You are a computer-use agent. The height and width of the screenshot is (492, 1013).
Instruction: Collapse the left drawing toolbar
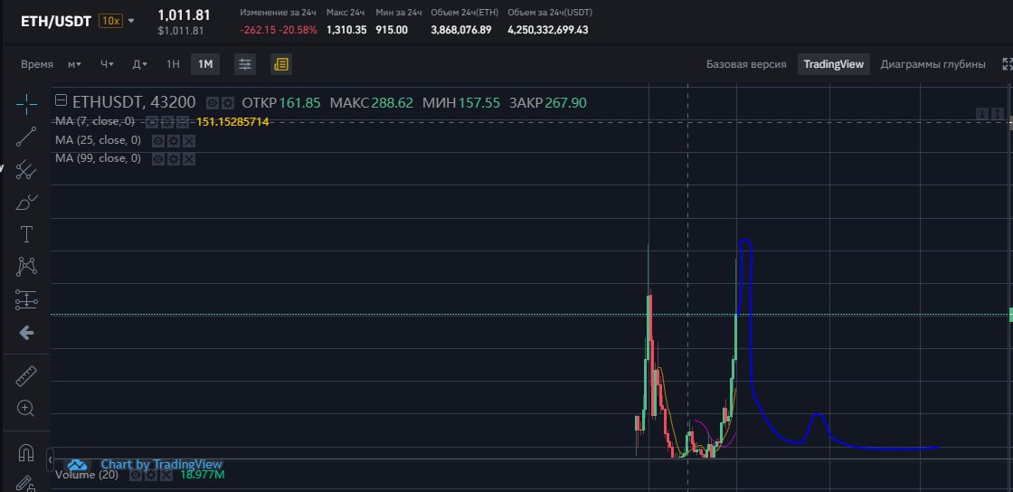click(51, 459)
